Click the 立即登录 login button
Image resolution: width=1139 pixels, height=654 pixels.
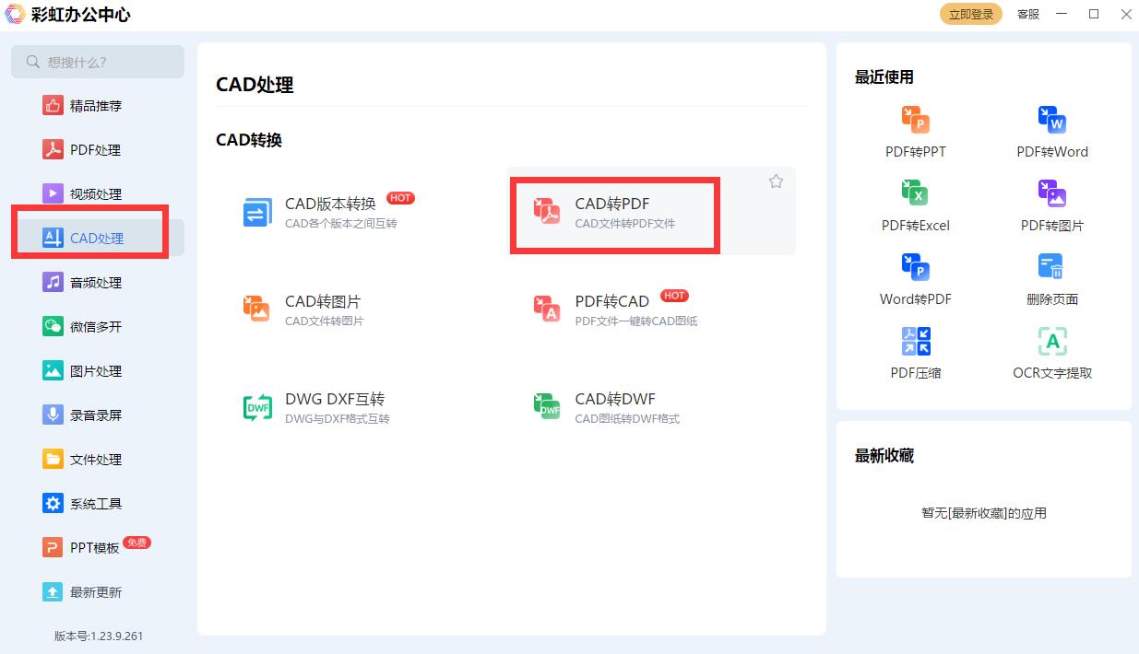(970, 14)
